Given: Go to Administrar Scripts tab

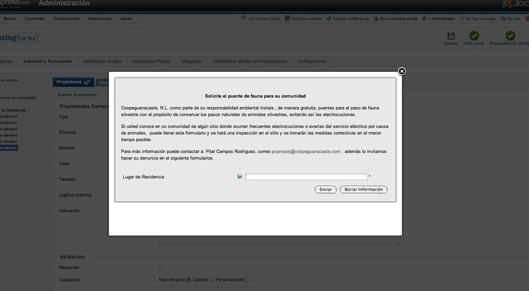Looking at the screenshot, I should pyautogui.click(x=102, y=61).
